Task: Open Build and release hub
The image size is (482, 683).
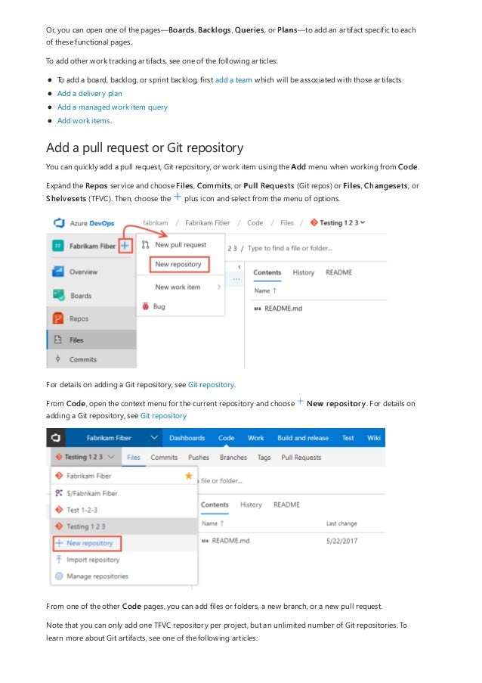Action: click(303, 438)
